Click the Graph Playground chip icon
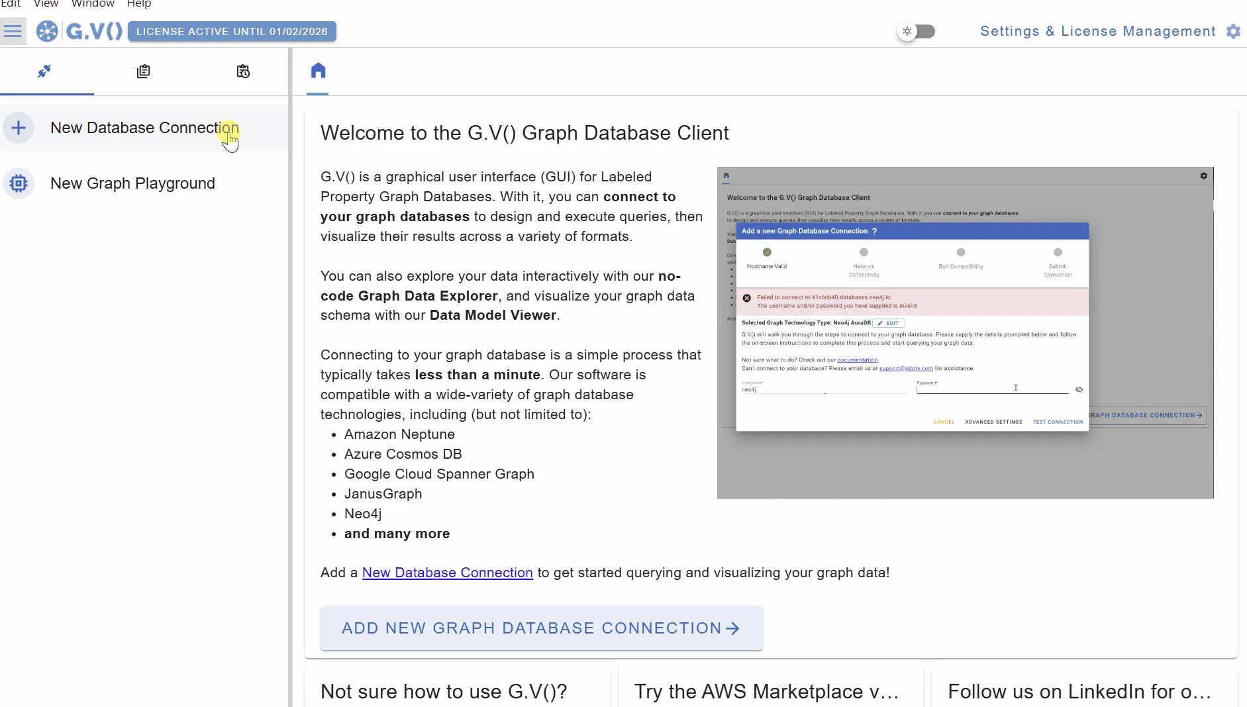The width and height of the screenshot is (1247, 707). [19, 183]
